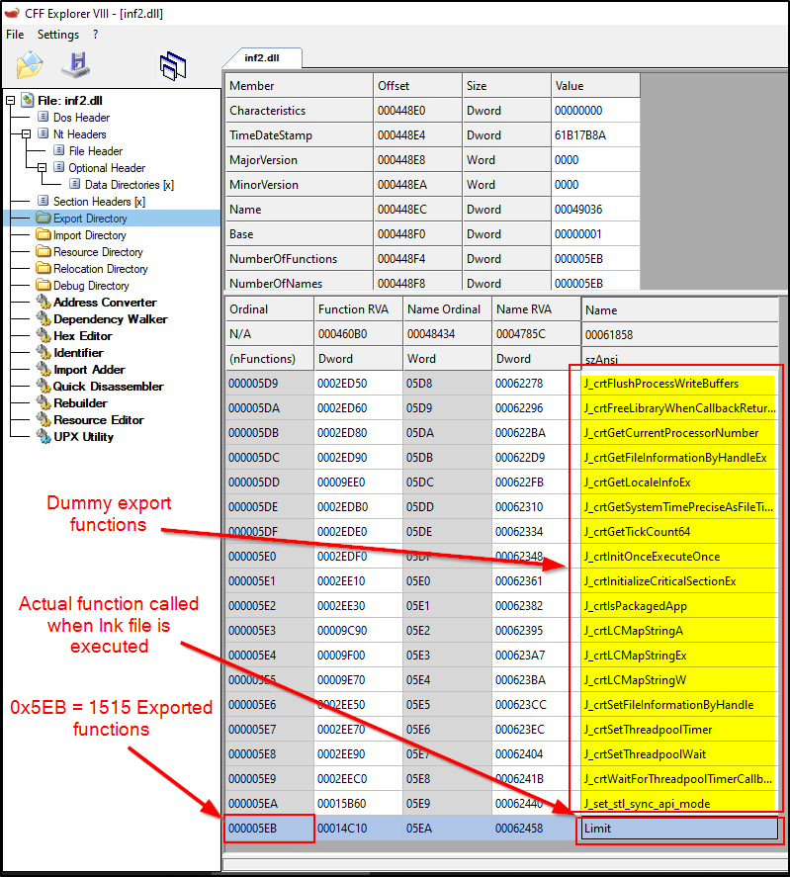Viewport: 790px width, 877px height.
Task: Select the Export Directory folder
Action: (90, 219)
